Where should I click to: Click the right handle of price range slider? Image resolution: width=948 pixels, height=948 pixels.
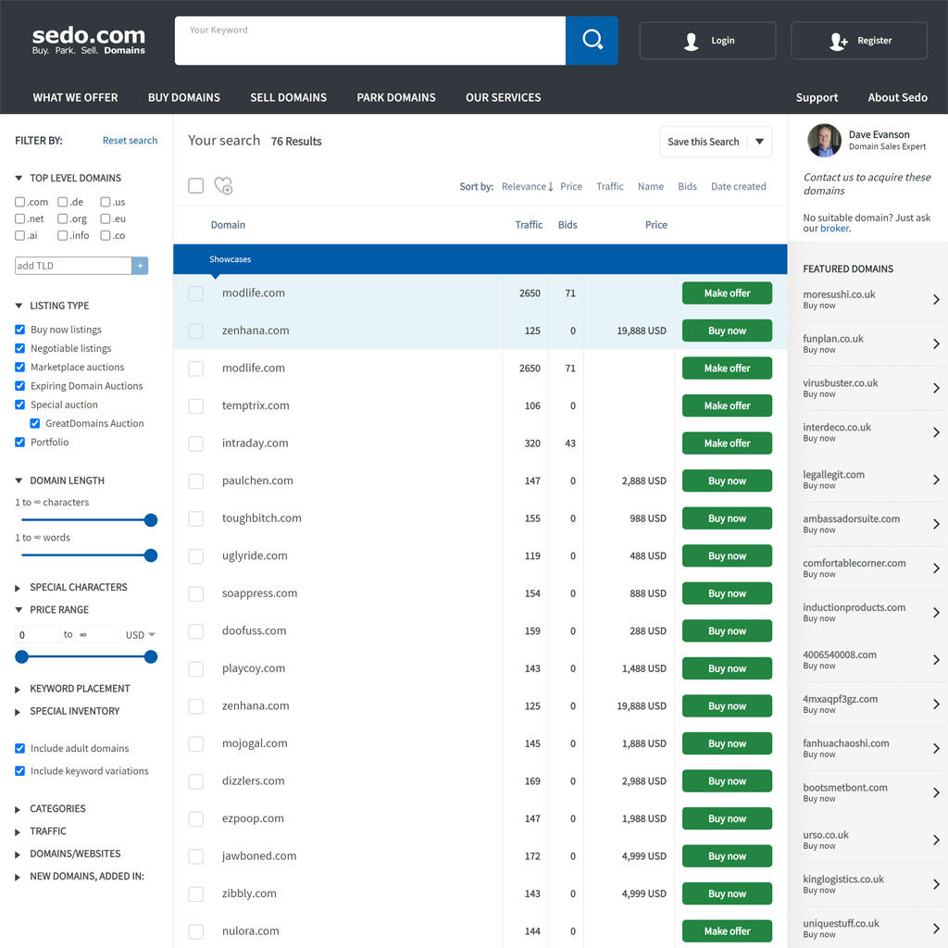point(151,657)
